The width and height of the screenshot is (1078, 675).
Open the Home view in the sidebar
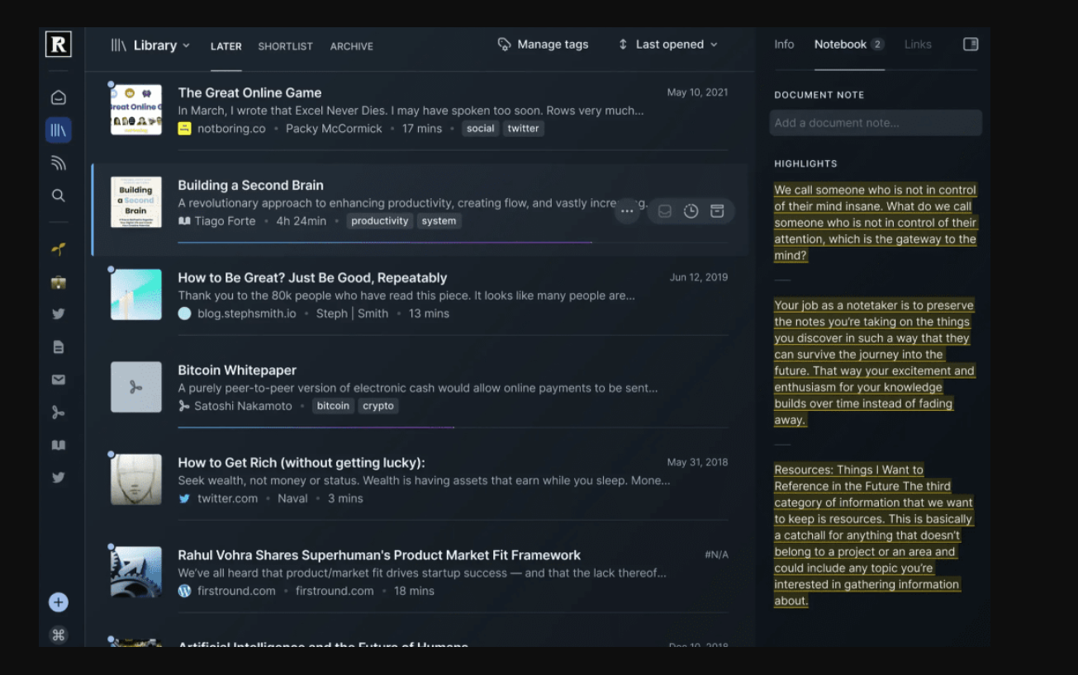[59, 97]
